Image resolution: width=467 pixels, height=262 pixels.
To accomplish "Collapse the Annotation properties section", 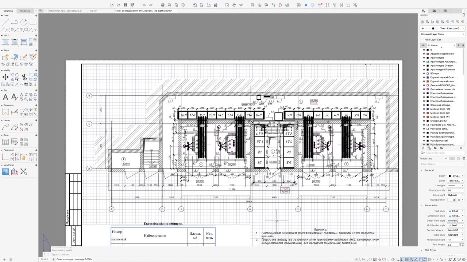I will coord(422,205).
